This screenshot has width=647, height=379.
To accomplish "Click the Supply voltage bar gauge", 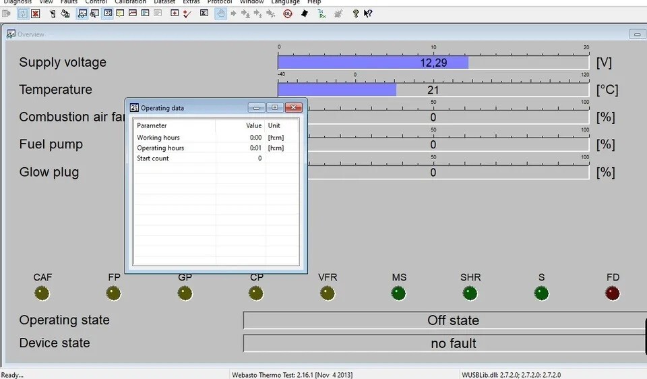I will (433, 62).
